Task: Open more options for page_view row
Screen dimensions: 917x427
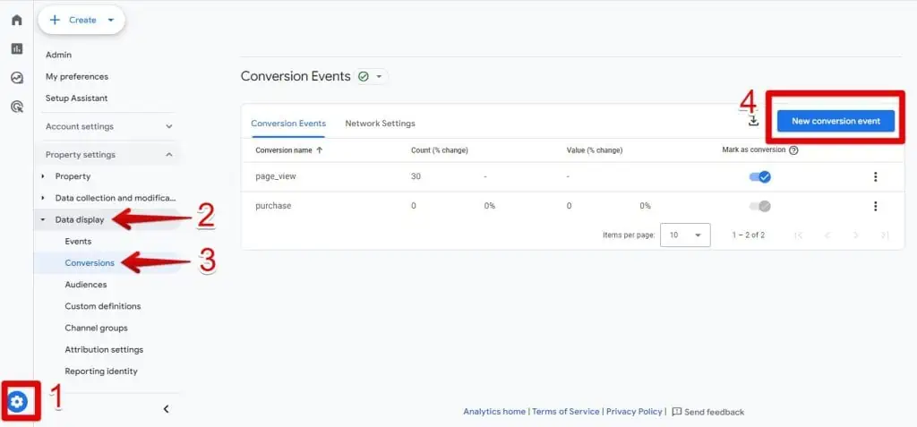Action: coord(875,176)
